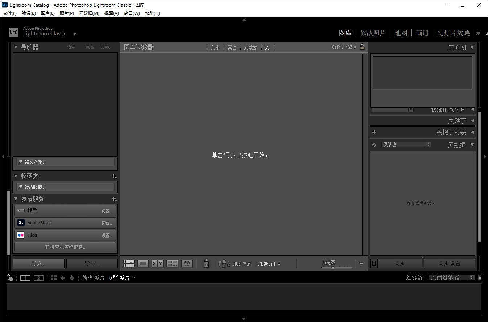Select the Painter spray-can tool
This screenshot has width=488, height=322.
point(206,263)
